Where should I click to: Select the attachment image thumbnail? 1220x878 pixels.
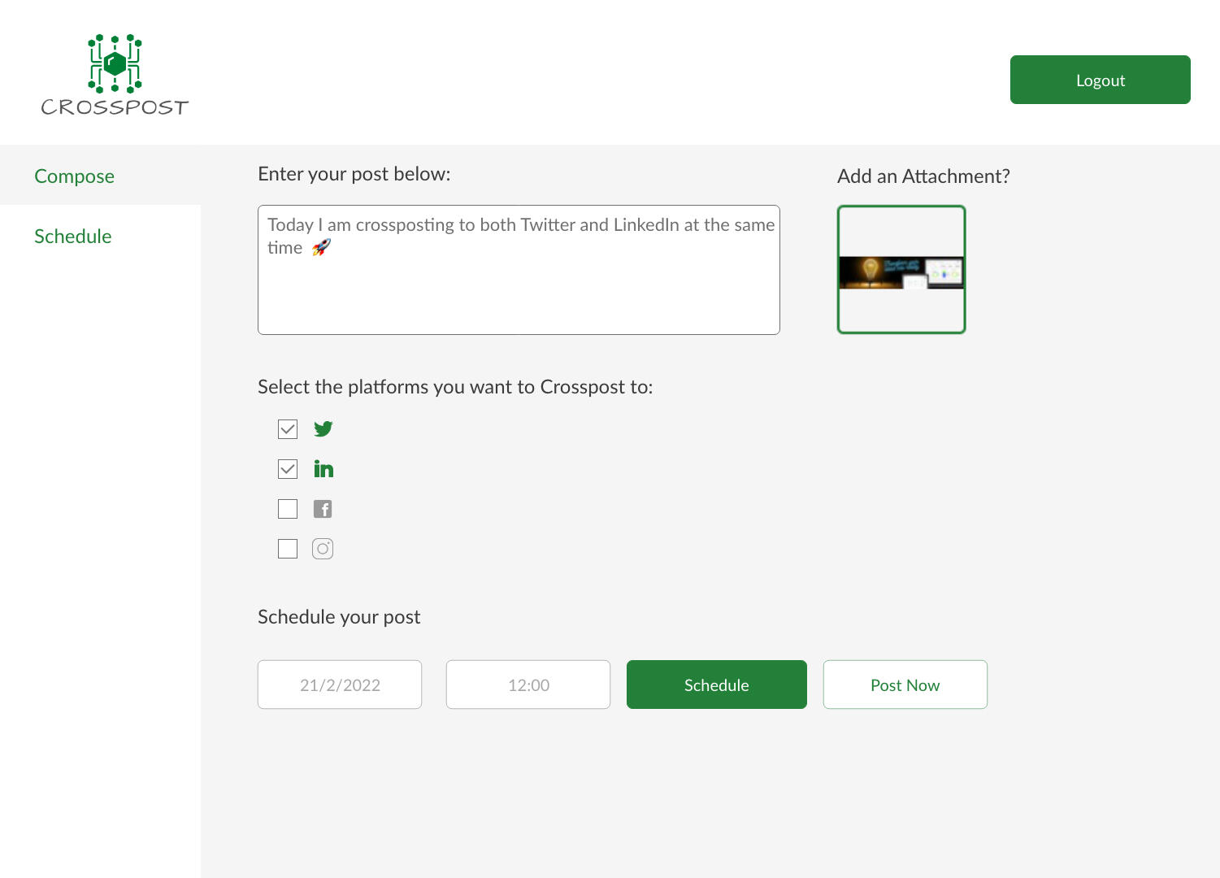[901, 271]
